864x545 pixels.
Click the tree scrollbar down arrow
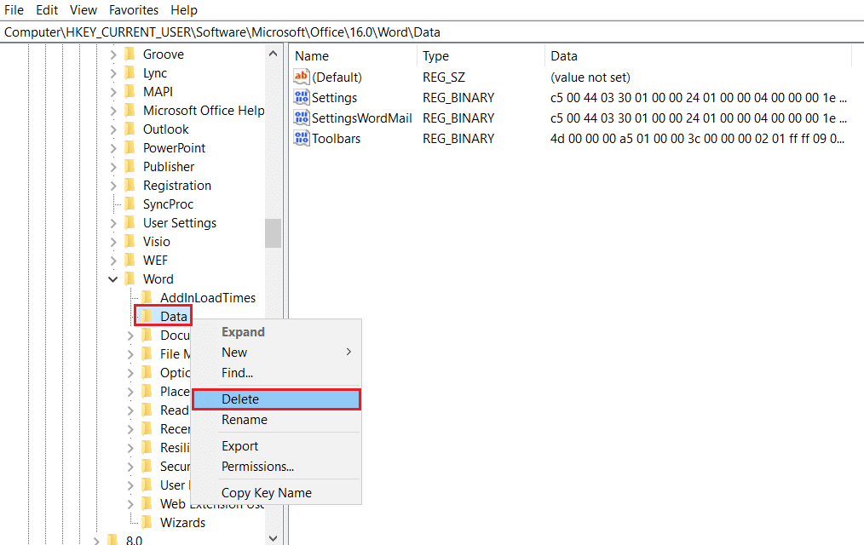coord(273,538)
